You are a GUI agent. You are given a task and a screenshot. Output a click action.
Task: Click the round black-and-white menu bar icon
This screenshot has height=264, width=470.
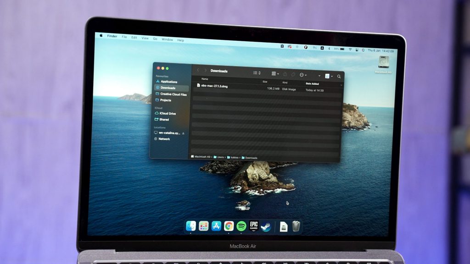click(306, 47)
